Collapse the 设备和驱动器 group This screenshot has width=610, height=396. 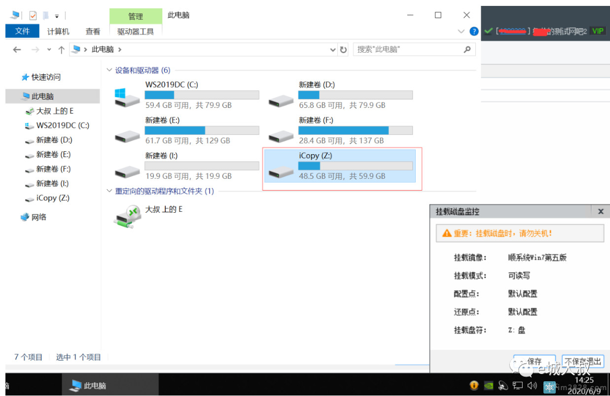[x=109, y=70]
